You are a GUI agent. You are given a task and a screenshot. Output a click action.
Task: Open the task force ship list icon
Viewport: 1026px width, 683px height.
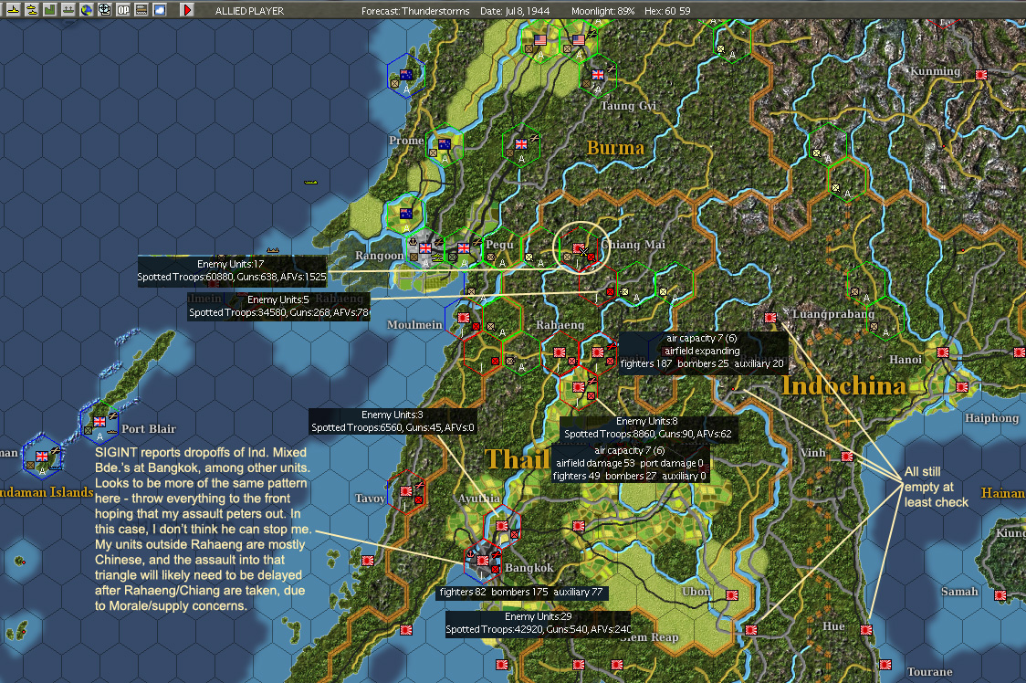(x=13, y=10)
